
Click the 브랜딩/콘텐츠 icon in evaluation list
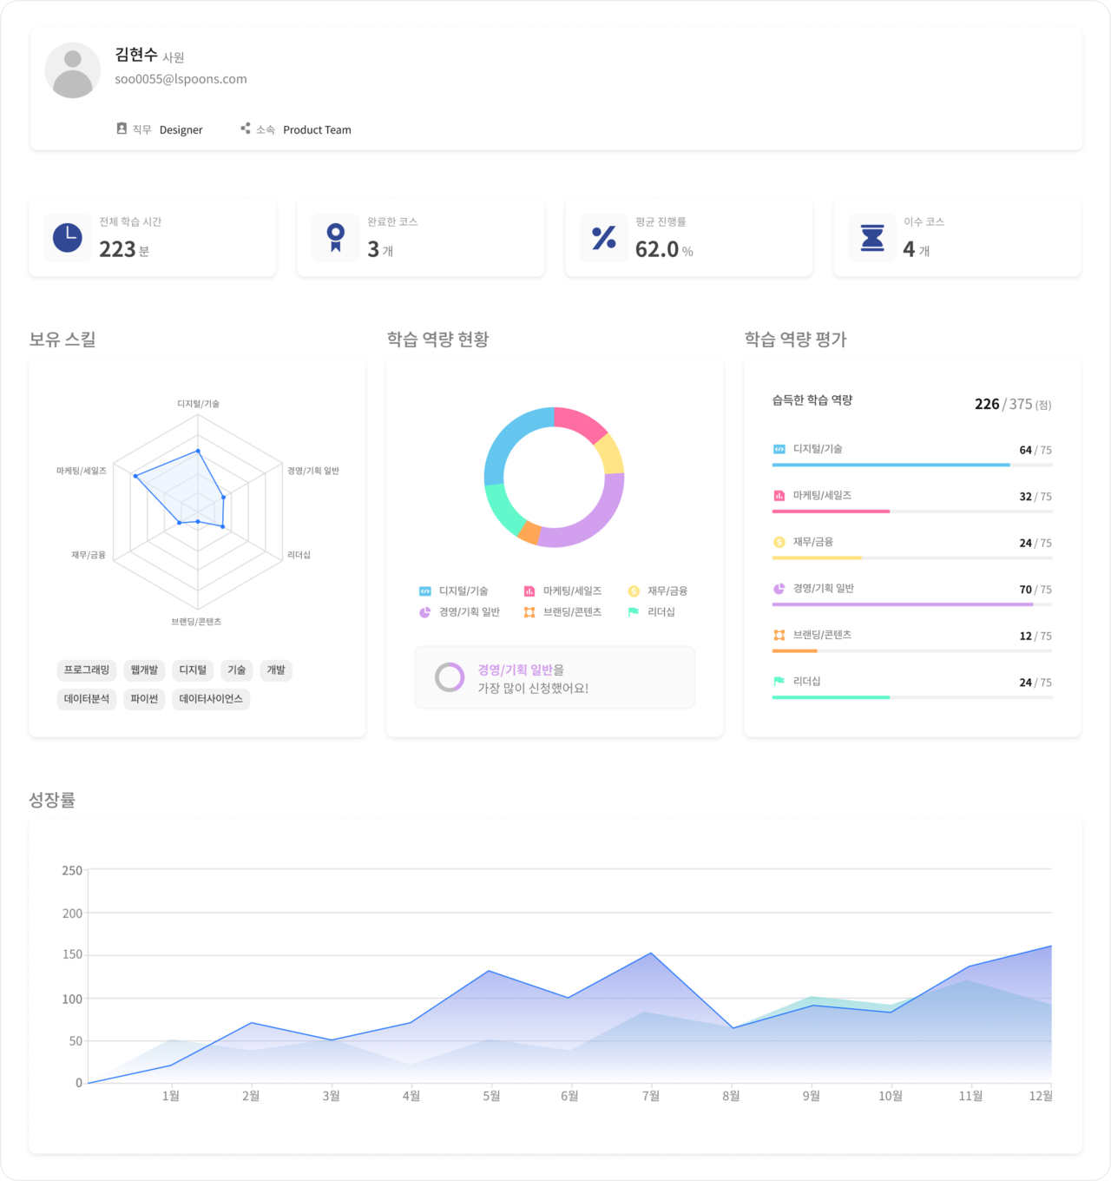pos(779,636)
